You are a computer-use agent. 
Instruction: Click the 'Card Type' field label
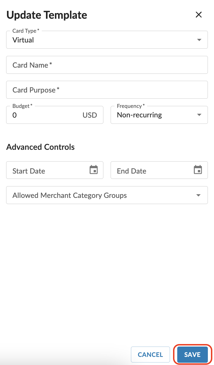click(25, 31)
